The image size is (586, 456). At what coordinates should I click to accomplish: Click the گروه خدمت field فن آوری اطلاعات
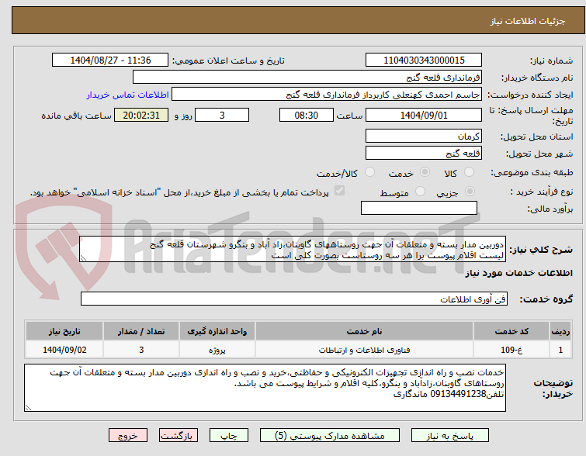pyautogui.click(x=293, y=299)
